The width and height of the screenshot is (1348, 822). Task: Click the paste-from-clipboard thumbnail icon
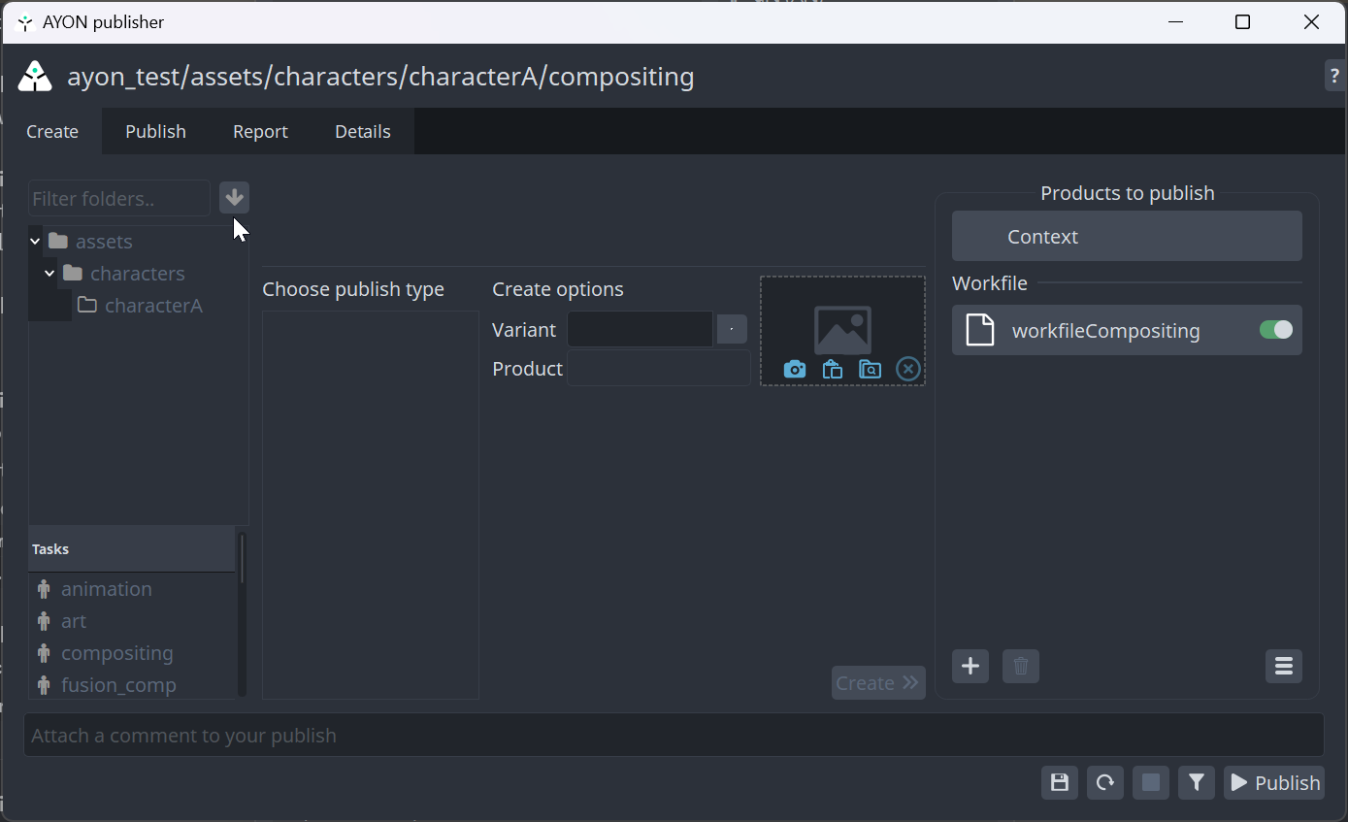tap(832, 369)
